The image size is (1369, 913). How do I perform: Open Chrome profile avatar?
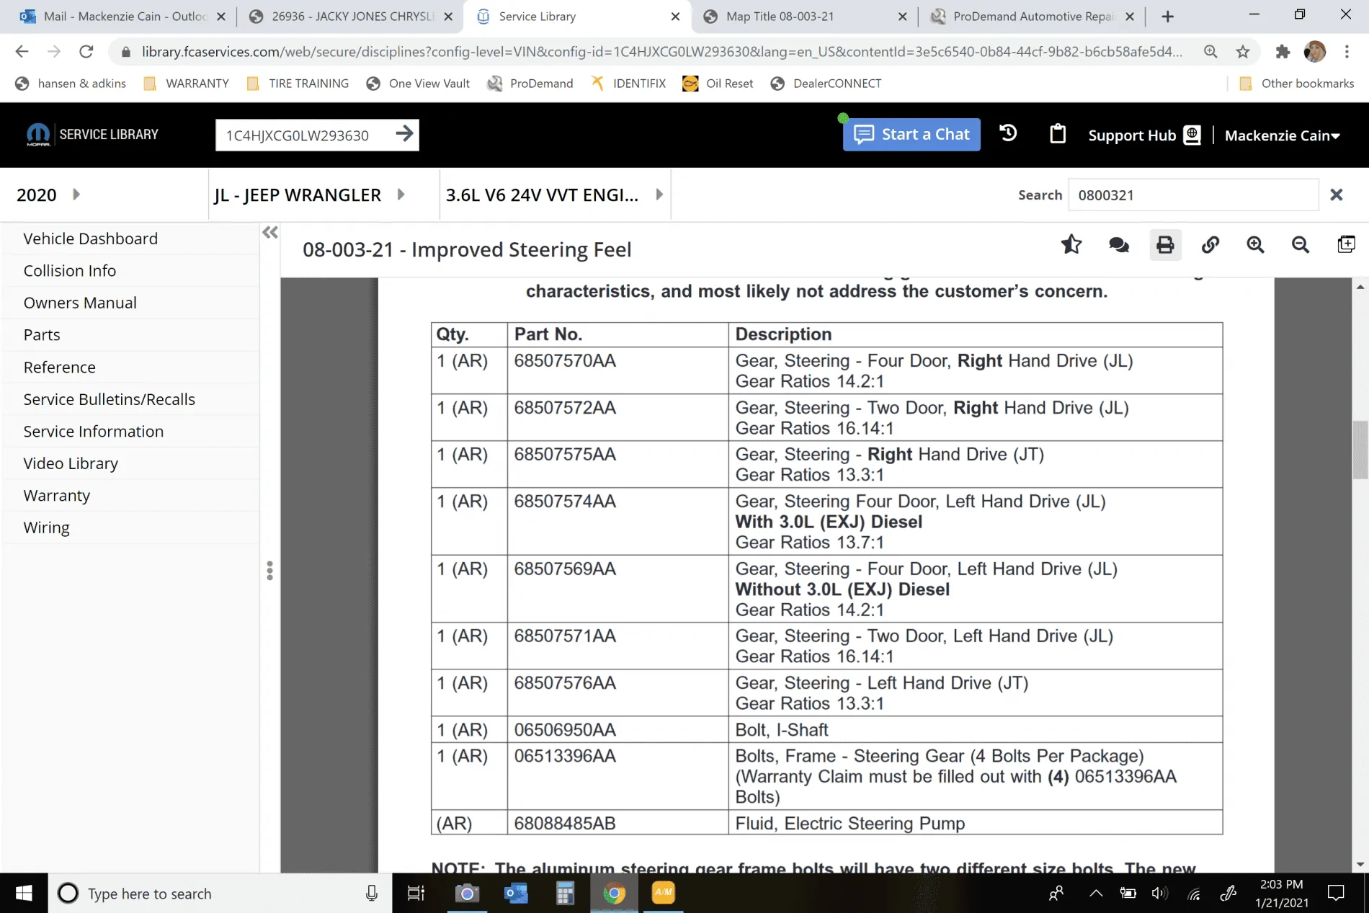click(1315, 51)
